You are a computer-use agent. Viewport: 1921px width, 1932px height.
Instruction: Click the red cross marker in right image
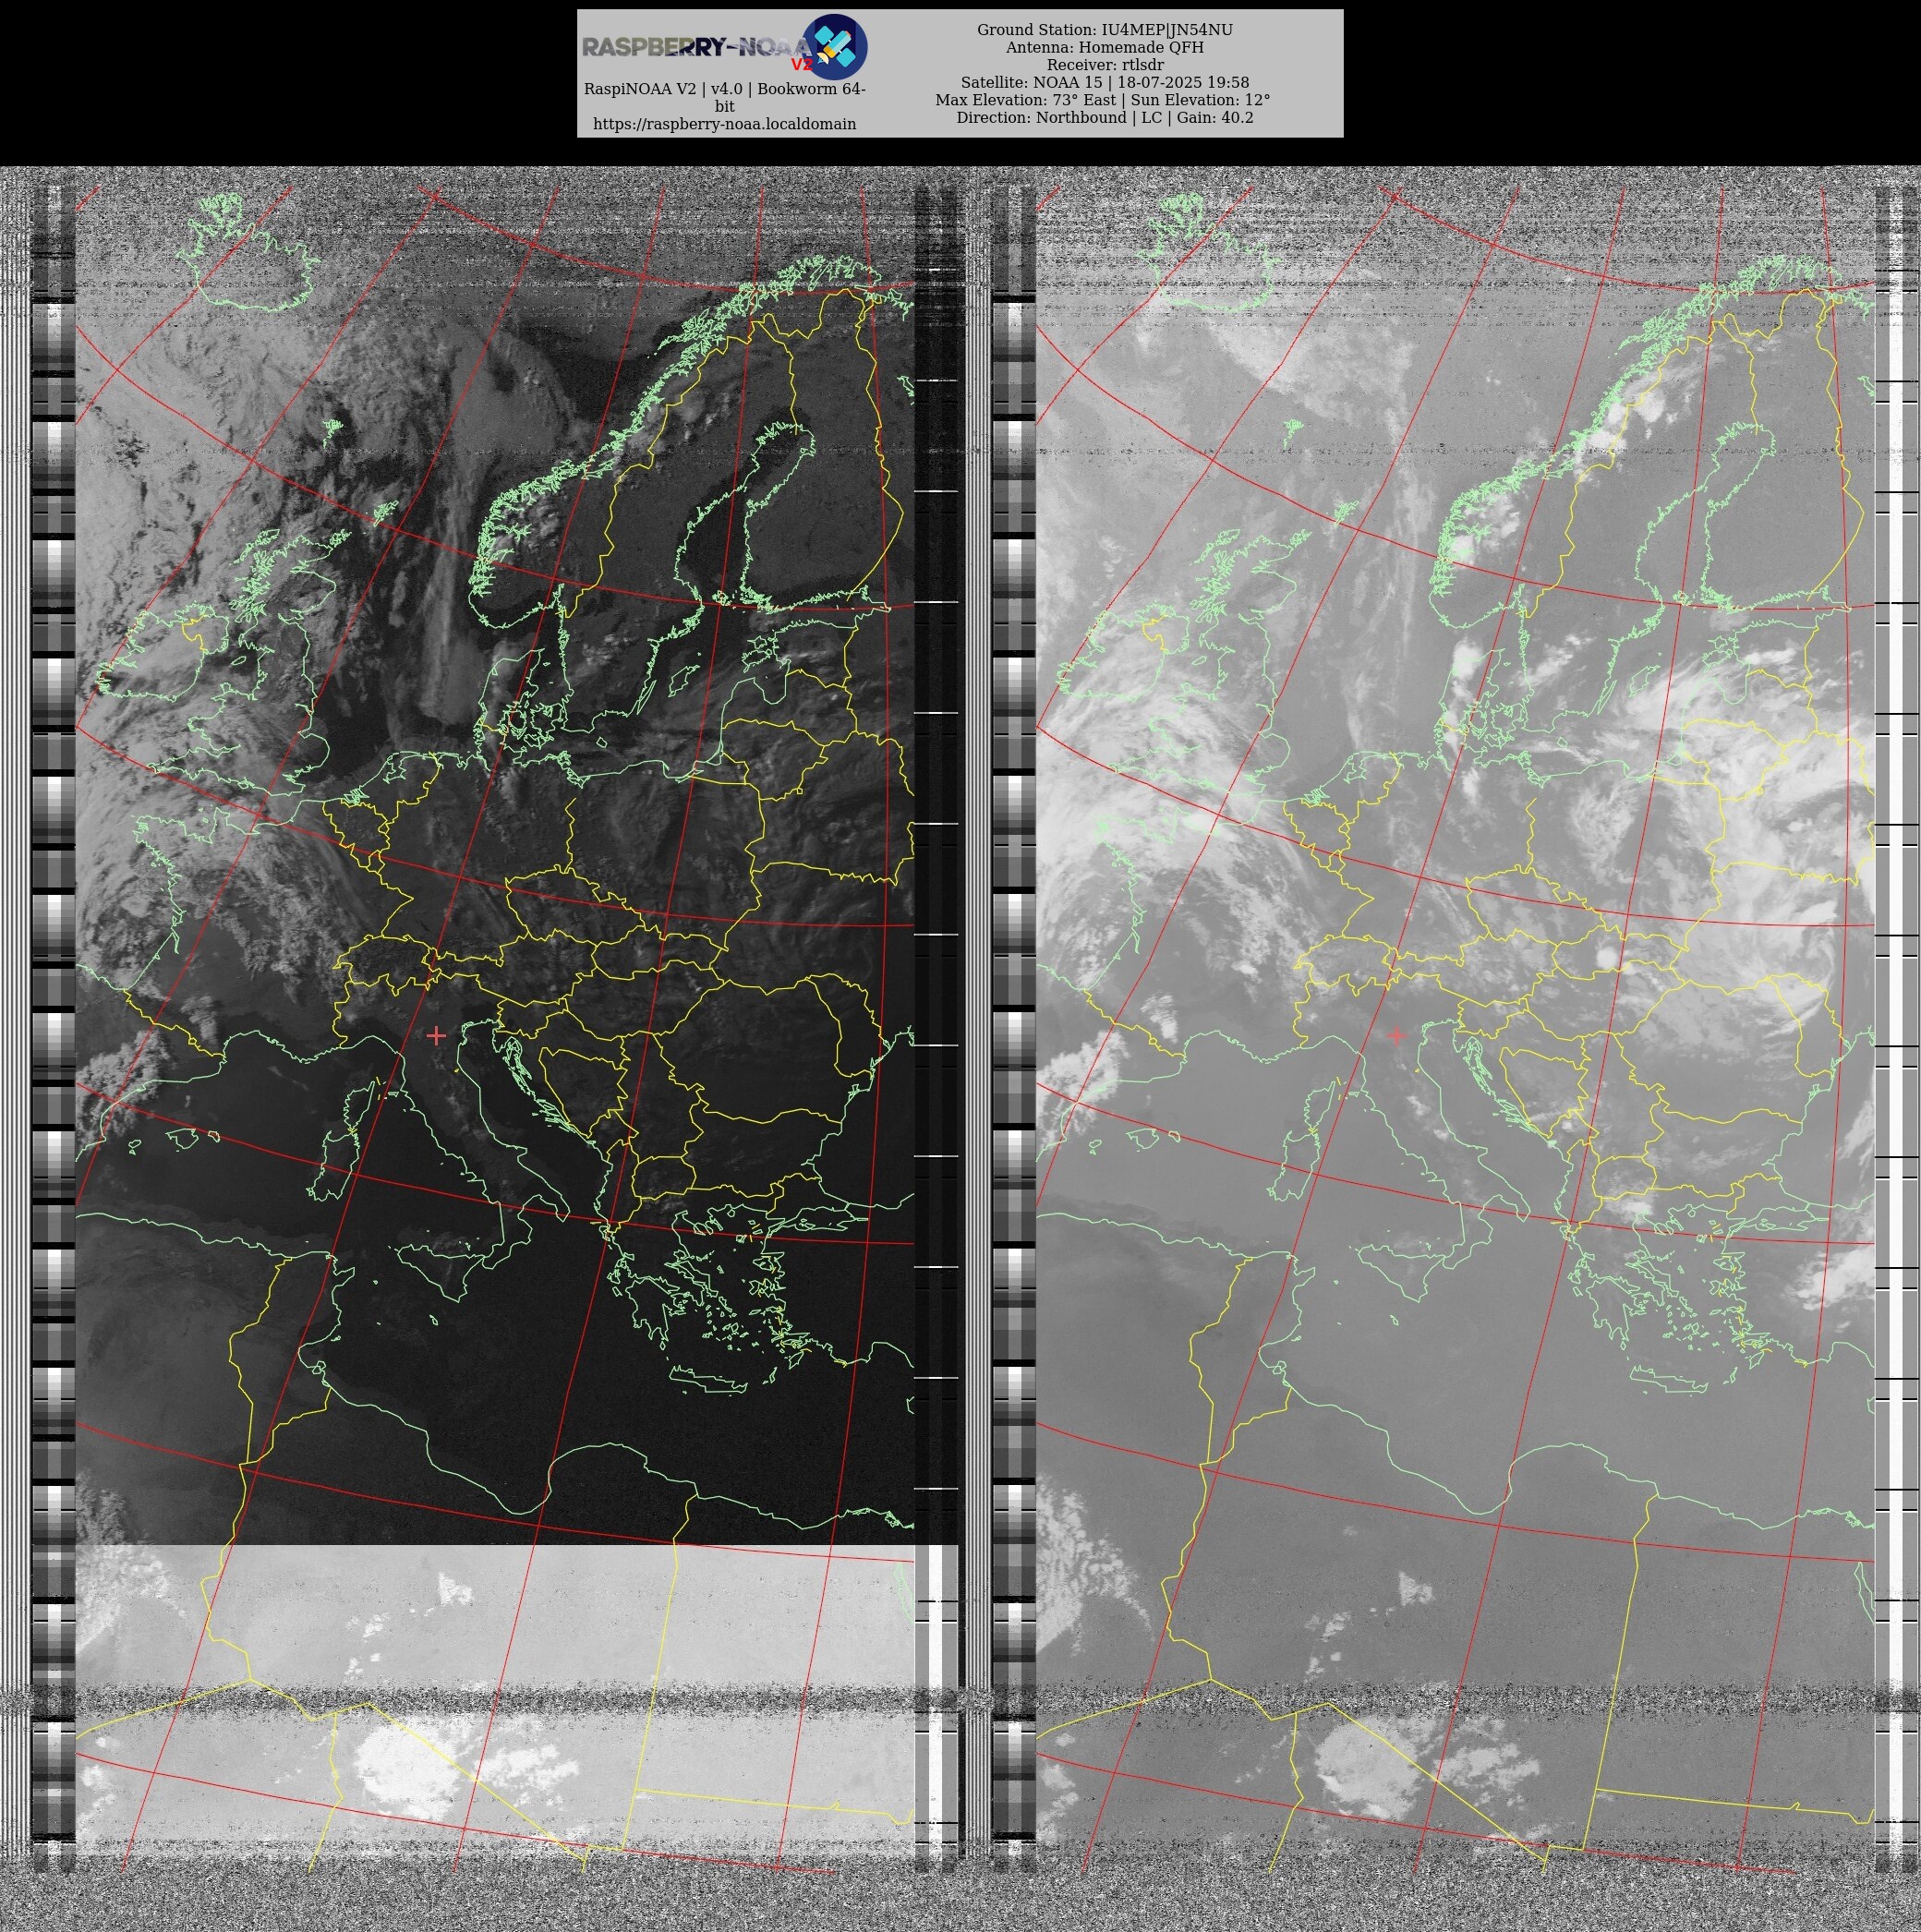point(1396,1035)
